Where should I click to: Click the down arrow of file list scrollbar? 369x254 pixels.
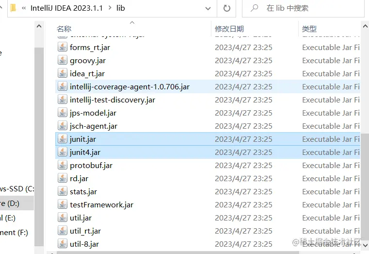[365, 245]
